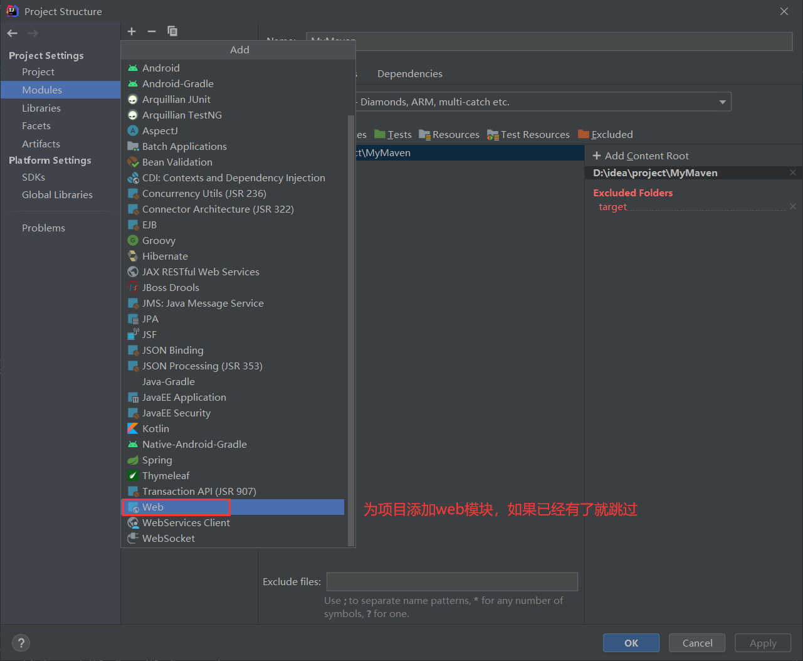The height and width of the screenshot is (661, 803).
Task: Click the Cancel button
Action: point(697,643)
